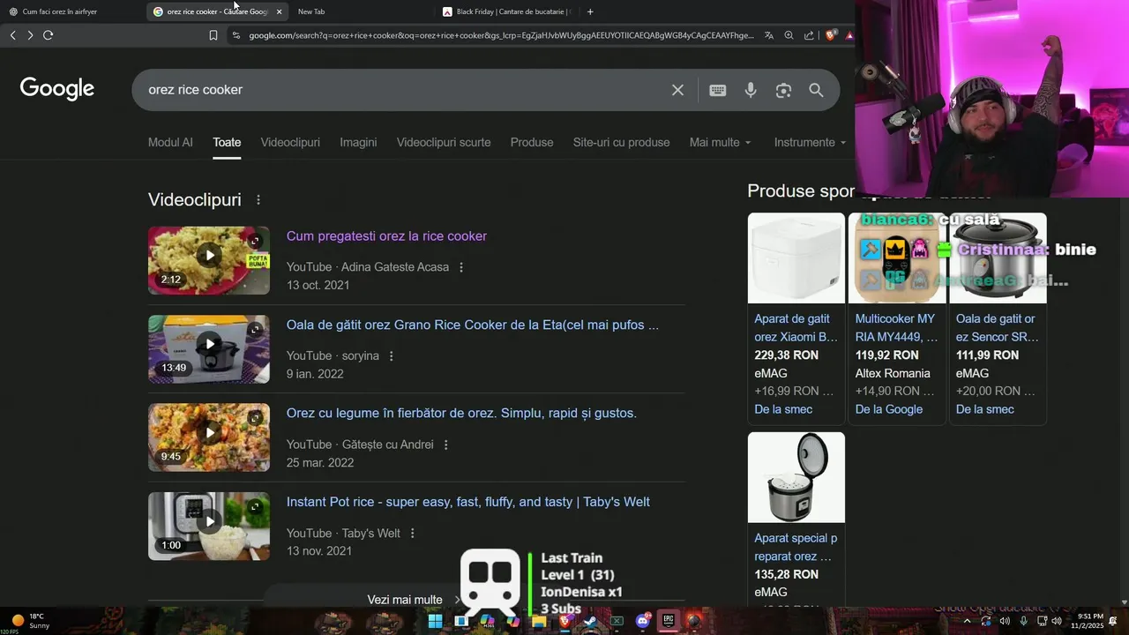Open Steam from the taskbar
This screenshot has height=635, width=1129.
pos(590,622)
